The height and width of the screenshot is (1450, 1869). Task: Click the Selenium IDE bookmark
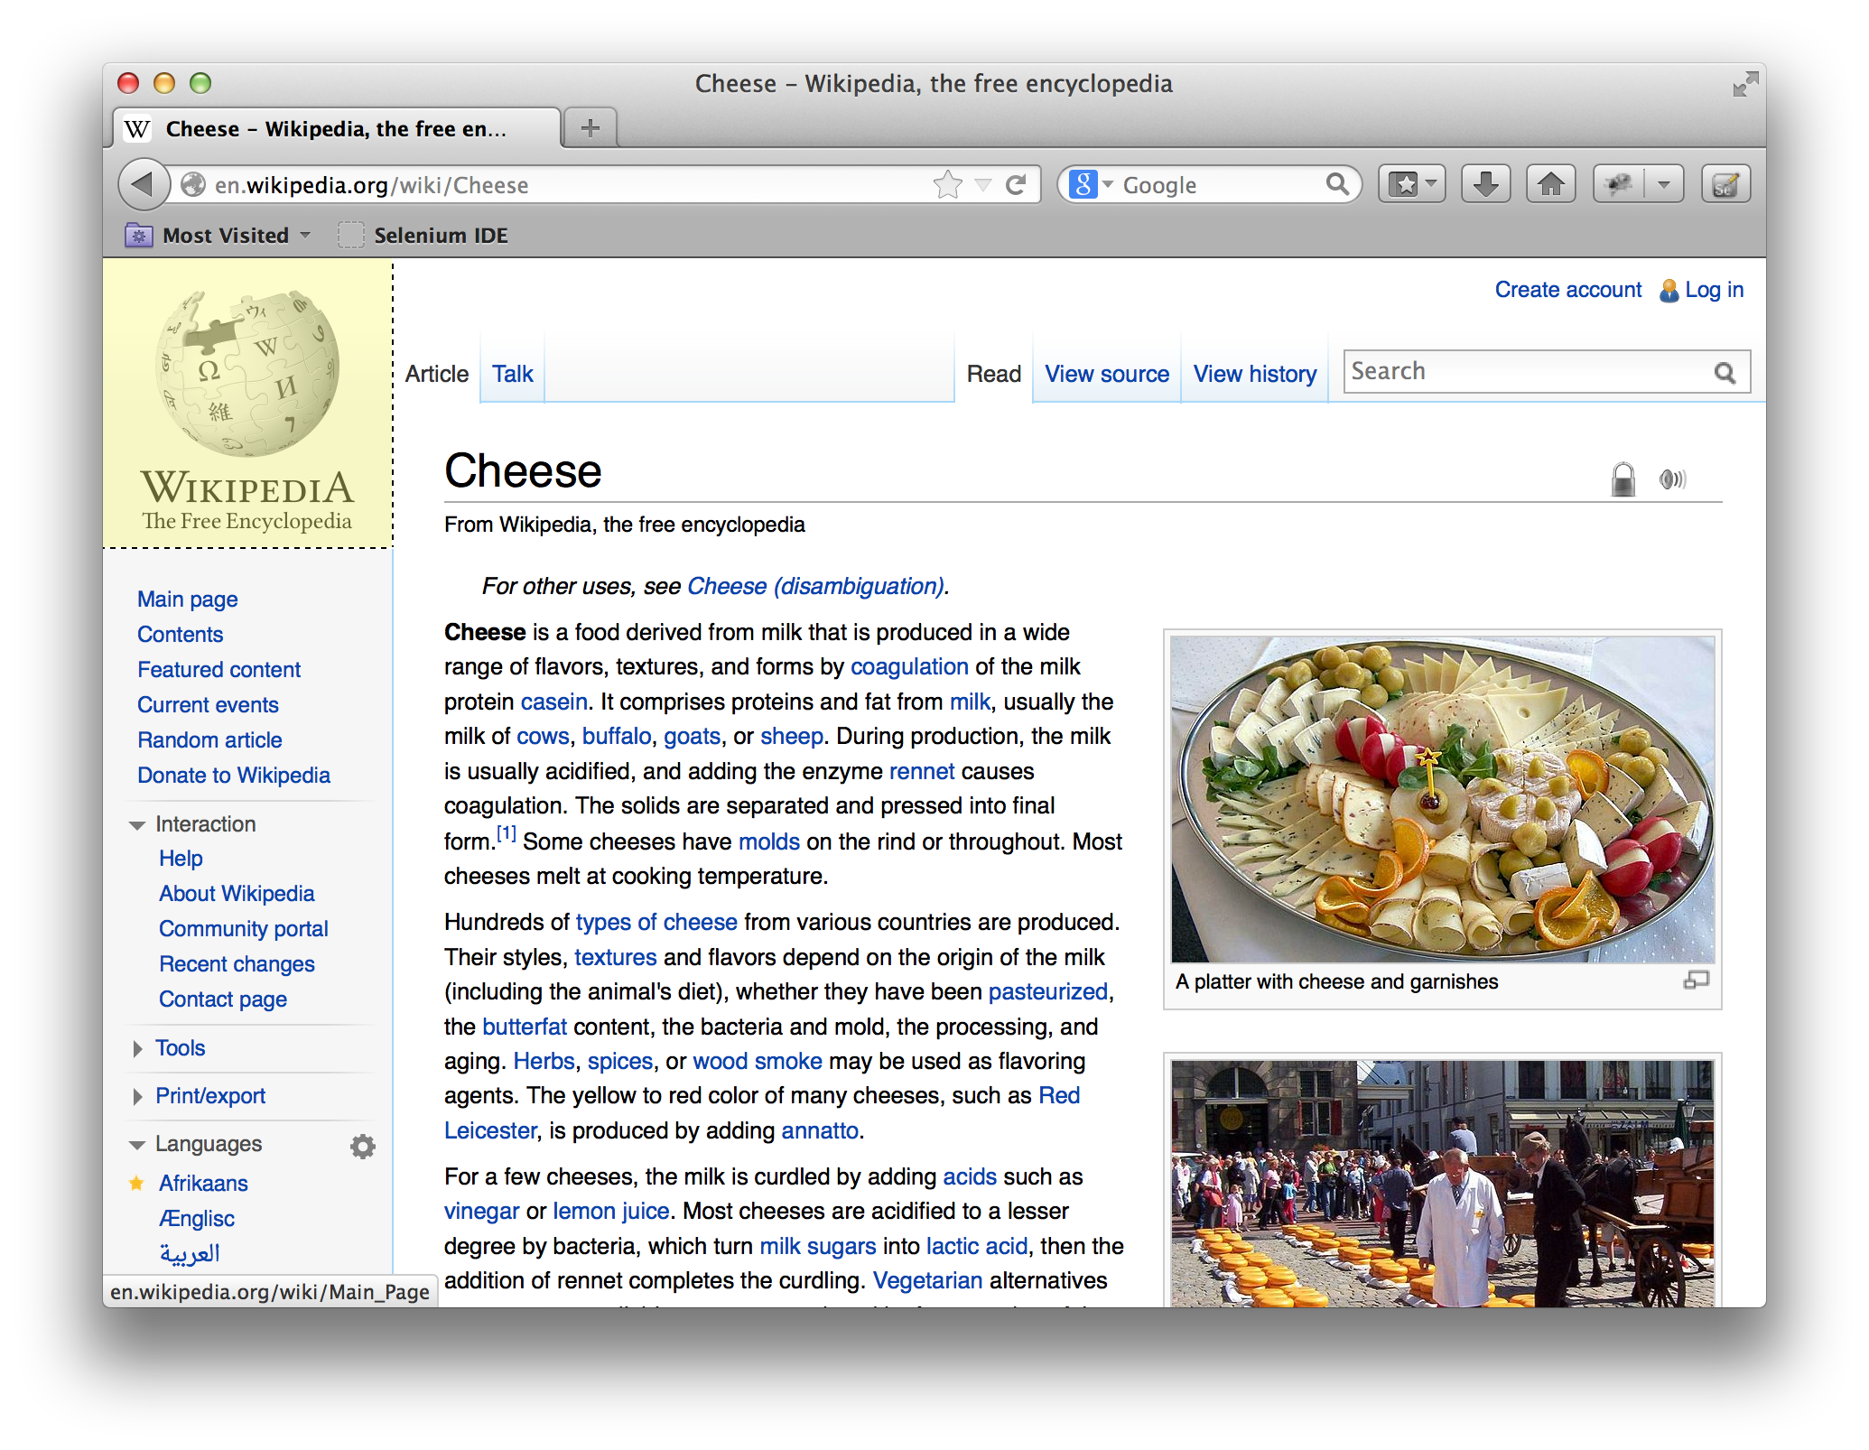[x=423, y=236]
